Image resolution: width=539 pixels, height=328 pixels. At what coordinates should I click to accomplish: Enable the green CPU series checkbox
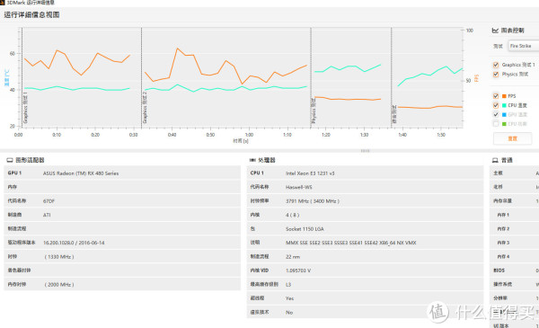tap(496, 124)
